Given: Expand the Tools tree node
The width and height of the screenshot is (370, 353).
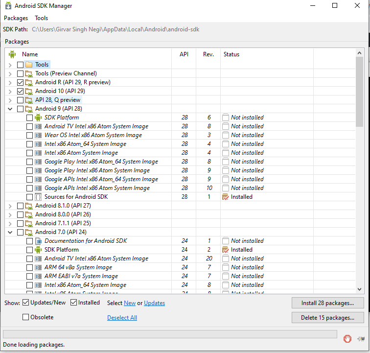Looking at the screenshot, I should pyautogui.click(x=10, y=65).
